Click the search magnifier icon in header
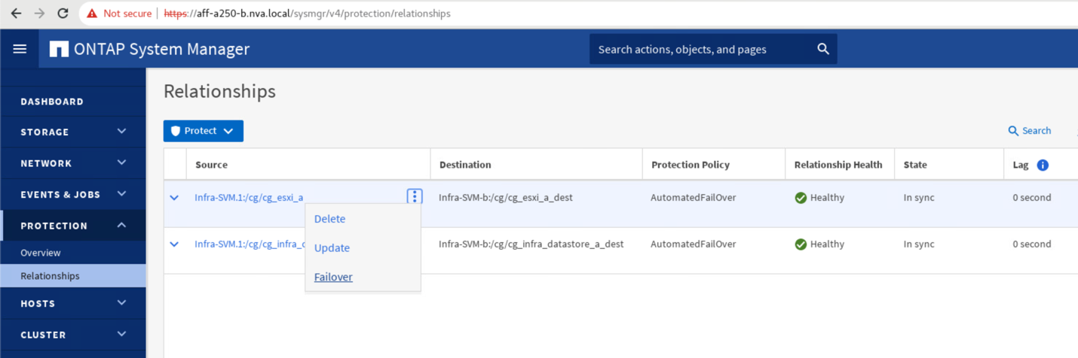 823,49
